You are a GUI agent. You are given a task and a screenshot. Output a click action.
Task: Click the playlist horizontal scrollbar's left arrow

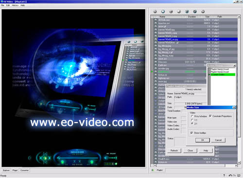point(155,165)
